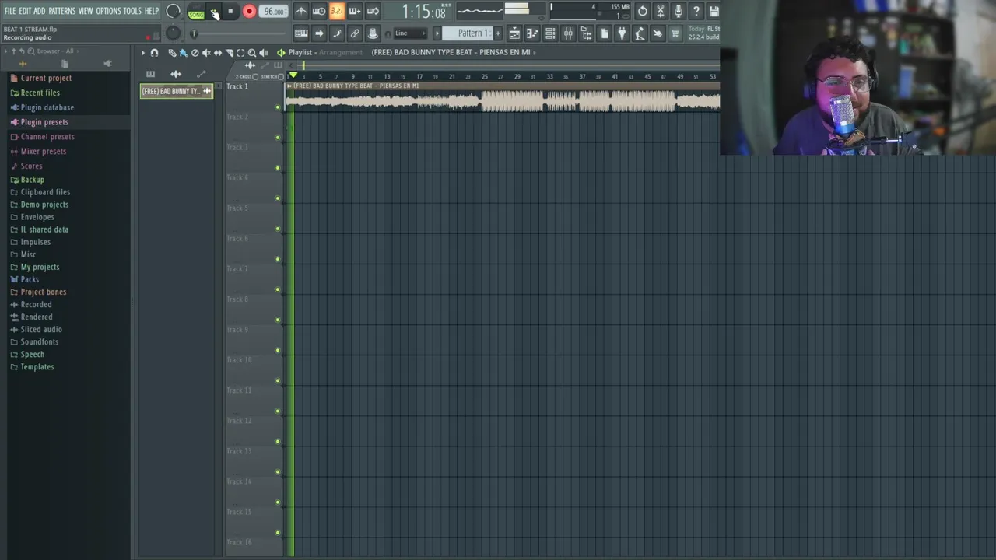Viewport: 996px width, 560px height.
Task: Open the FILE menu
Action: pos(10,11)
